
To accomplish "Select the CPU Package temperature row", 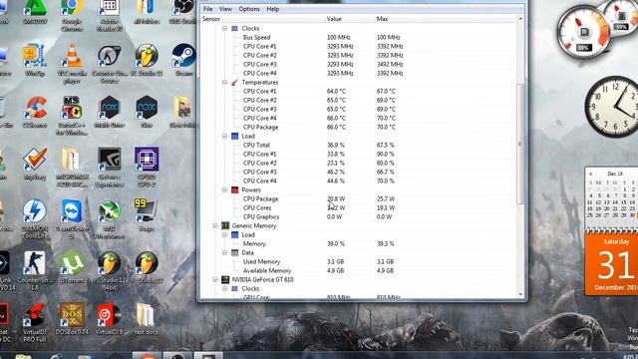I will coord(358,127).
